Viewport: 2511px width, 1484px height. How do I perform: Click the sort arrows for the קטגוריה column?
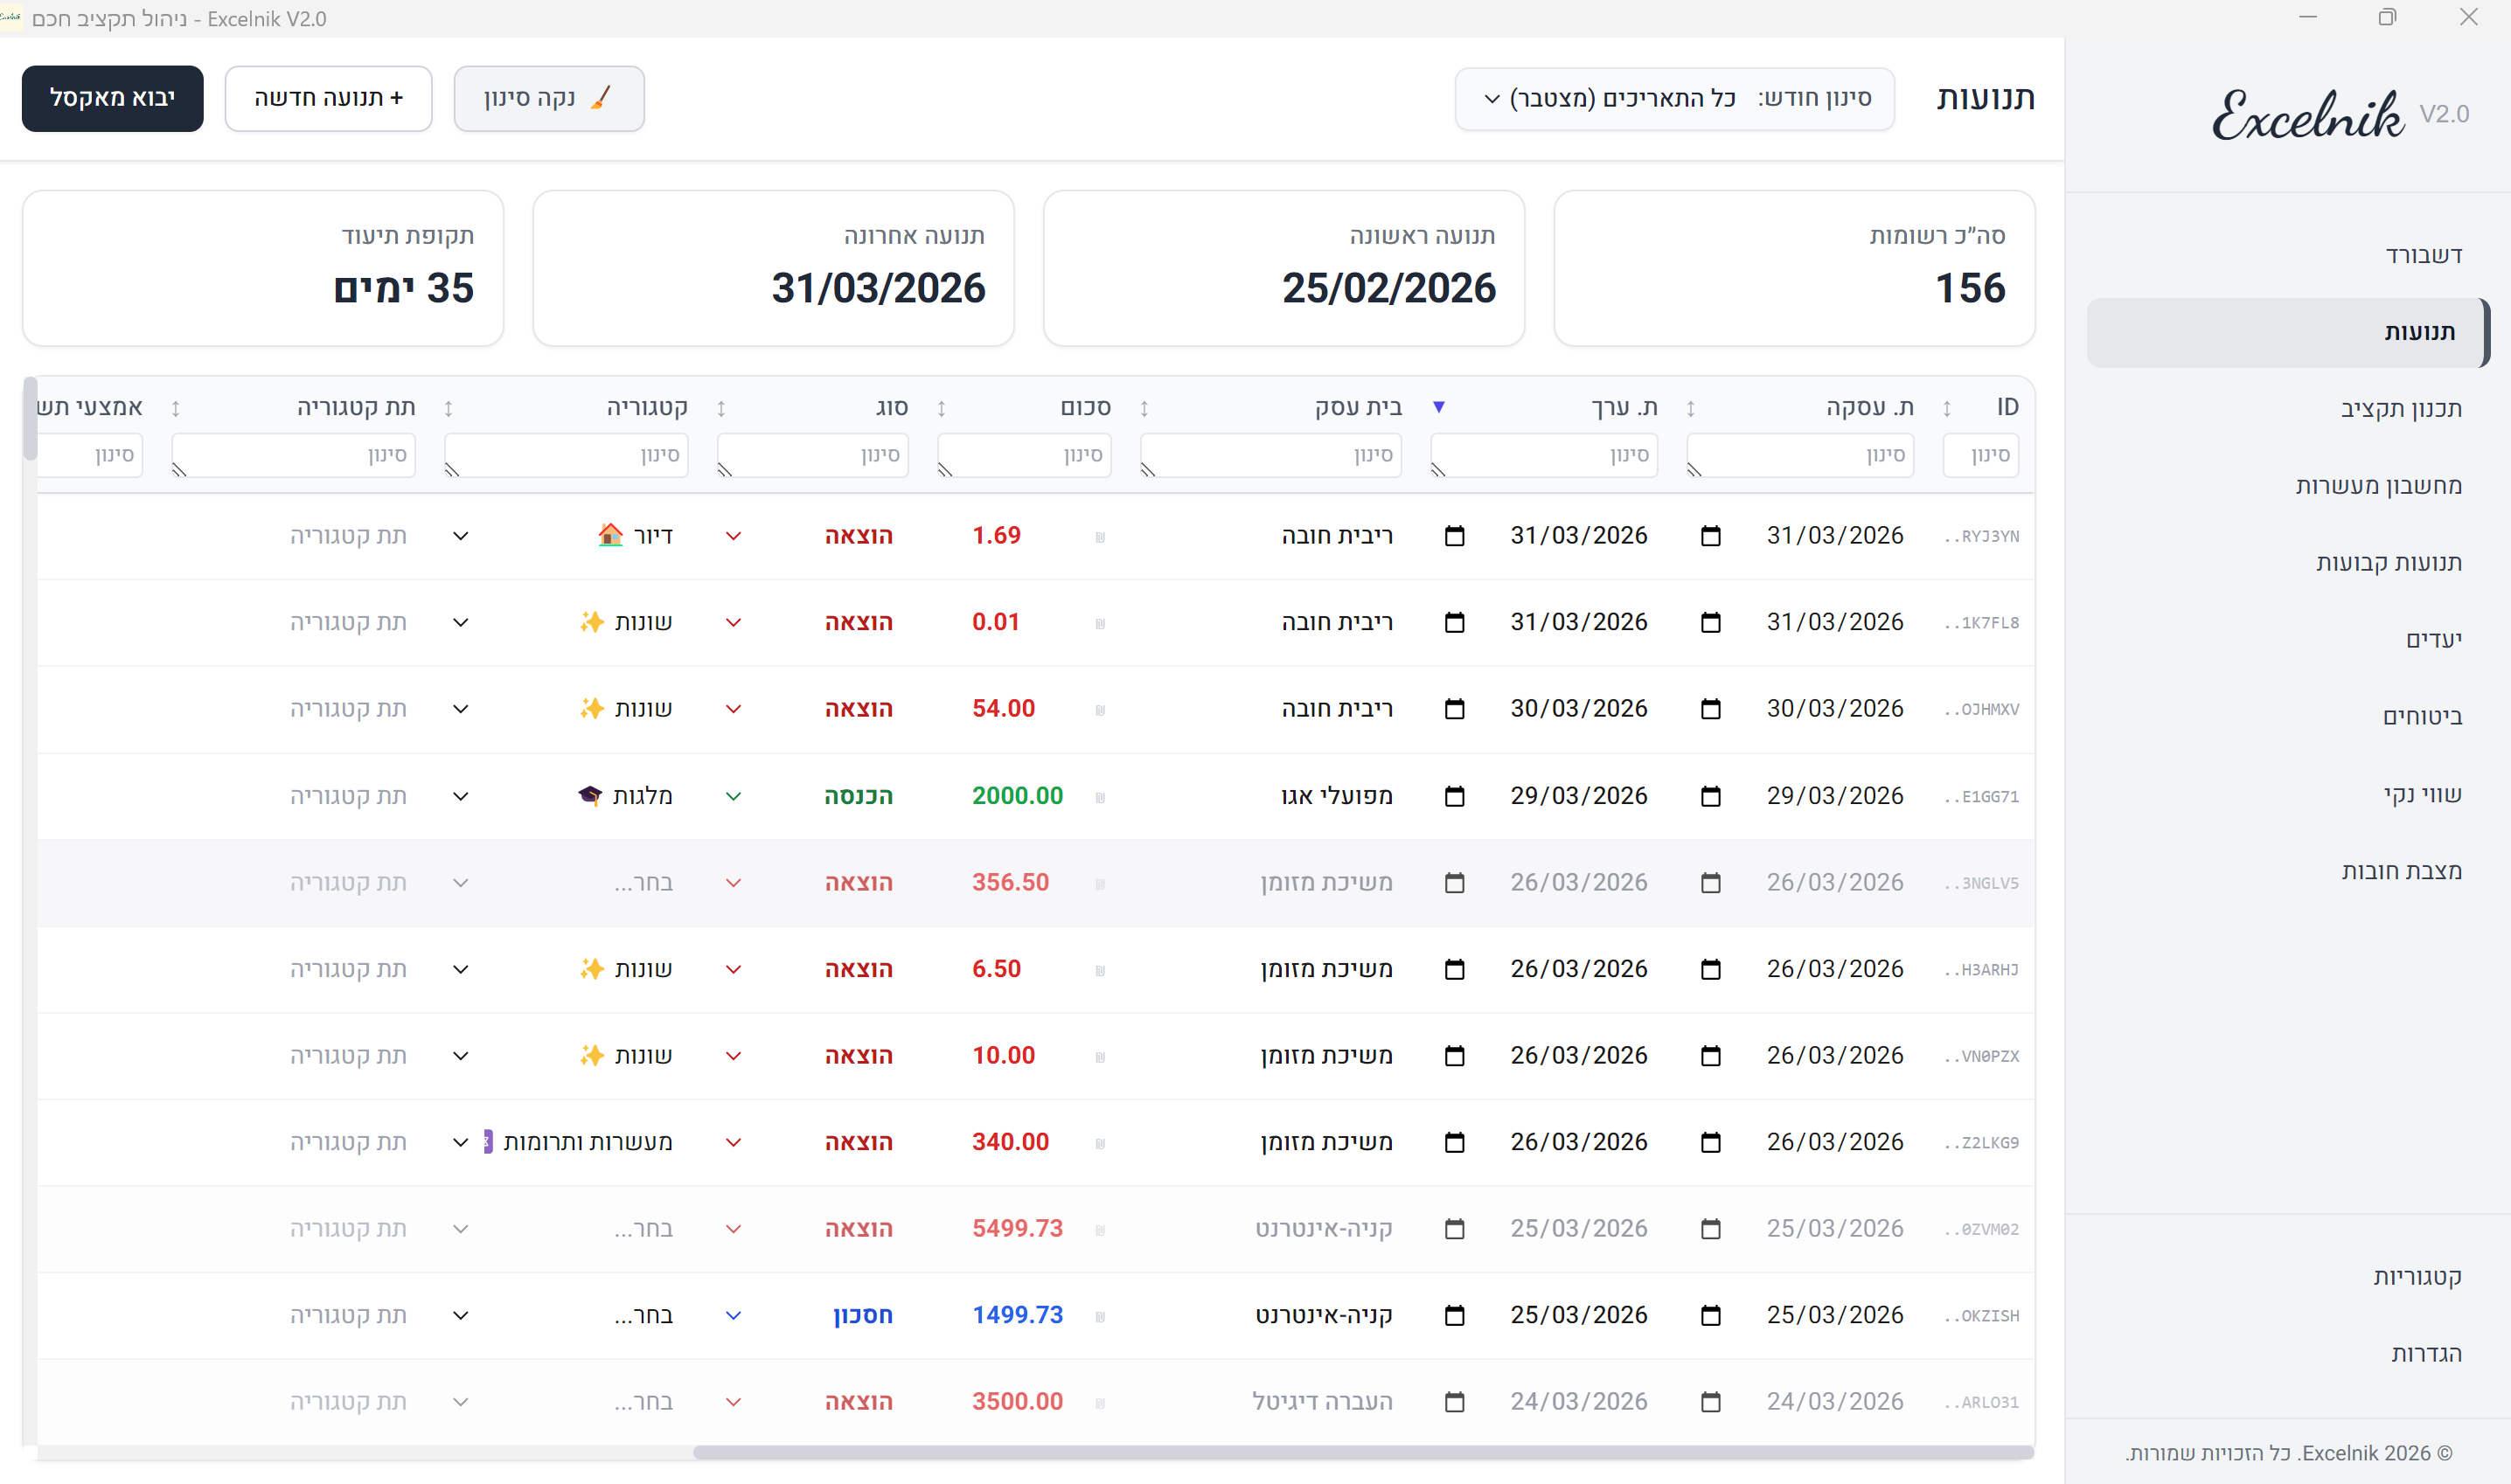pyautogui.click(x=449, y=408)
